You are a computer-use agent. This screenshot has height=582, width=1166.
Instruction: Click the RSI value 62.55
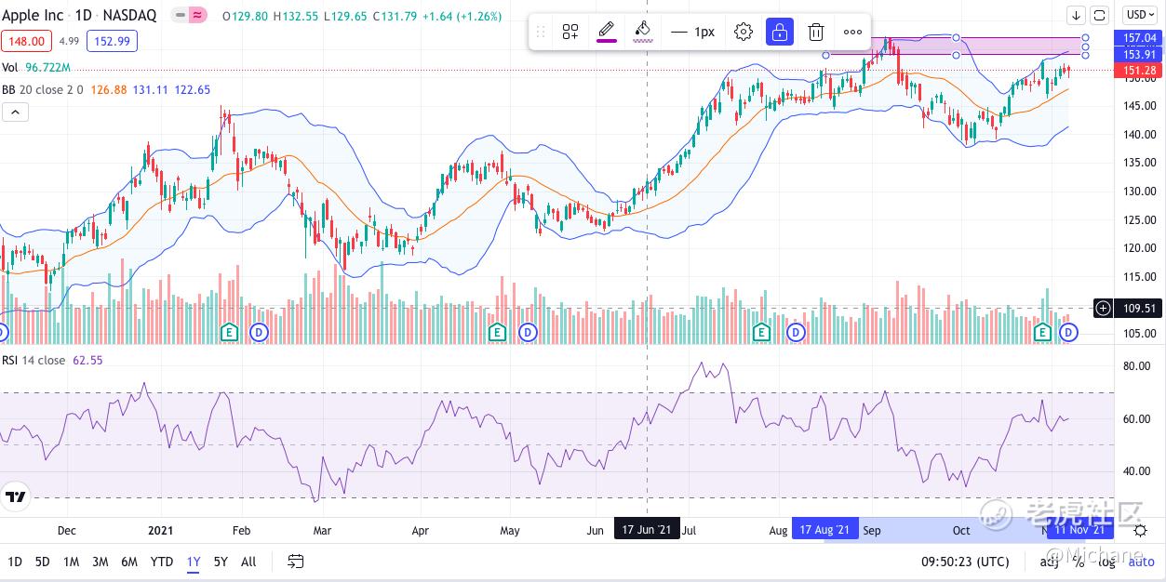click(x=87, y=360)
